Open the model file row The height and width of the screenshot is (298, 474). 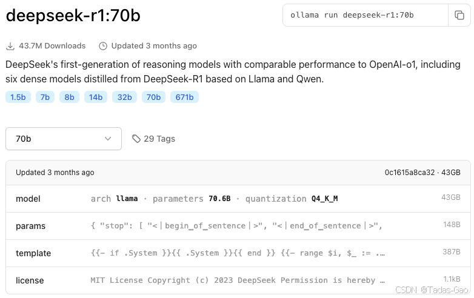pos(238,199)
